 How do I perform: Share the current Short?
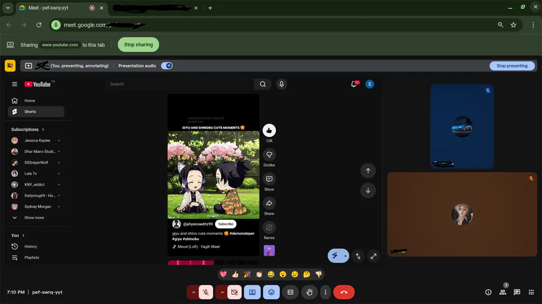click(x=269, y=203)
